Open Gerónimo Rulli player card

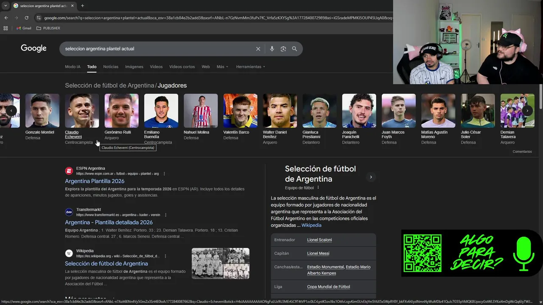(x=121, y=116)
